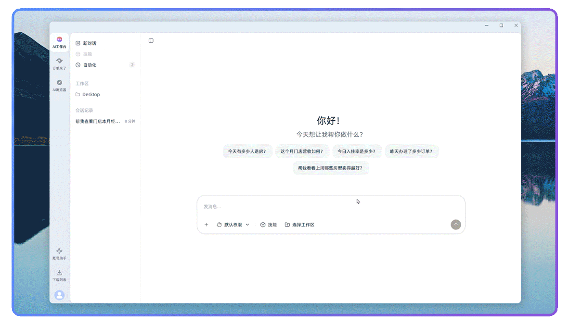Click the user avatar icon
This screenshot has height=327, width=569.
click(60, 295)
